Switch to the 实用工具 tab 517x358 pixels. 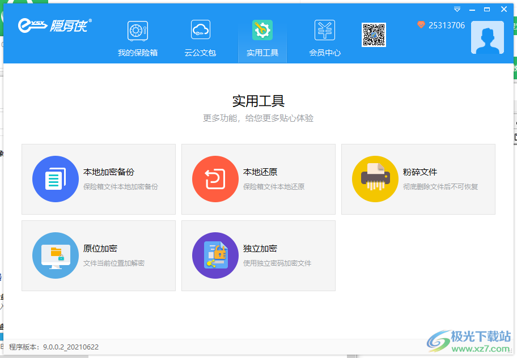point(262,38)
